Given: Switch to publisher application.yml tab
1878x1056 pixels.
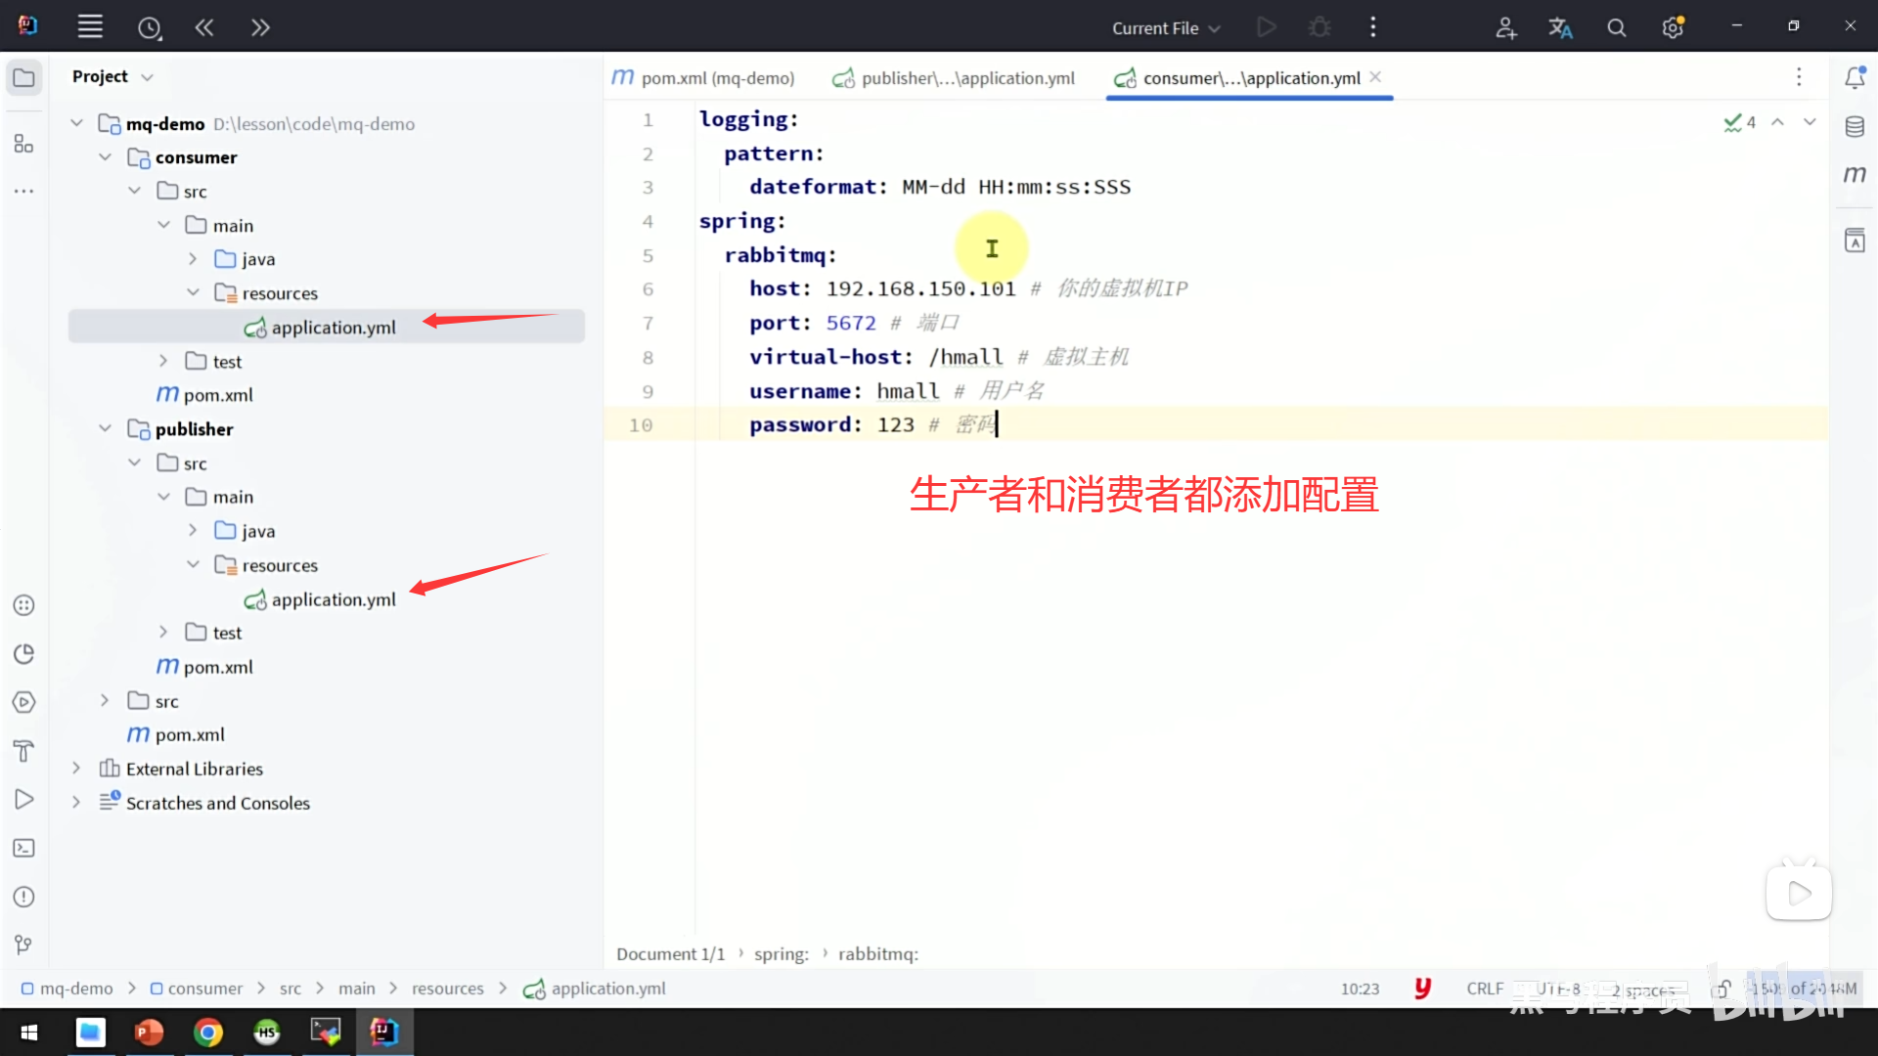Looking at the screenshot, I should [x=955, y=78].
